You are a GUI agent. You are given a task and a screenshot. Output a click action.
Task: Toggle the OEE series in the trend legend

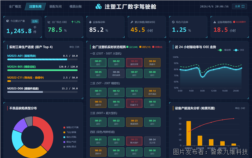pos(239,50)
